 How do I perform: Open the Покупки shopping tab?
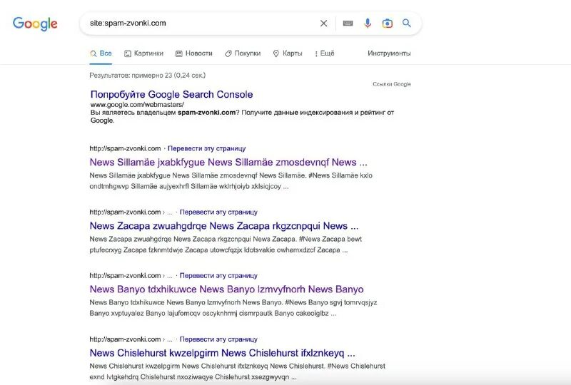[243, 53]
